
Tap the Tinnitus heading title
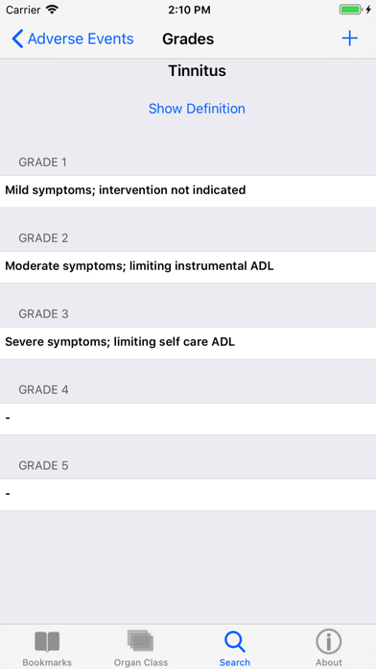tap(197, 71)
